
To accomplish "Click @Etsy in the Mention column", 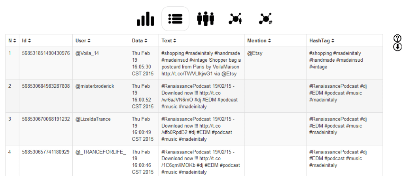I will [x=255, y=53].
